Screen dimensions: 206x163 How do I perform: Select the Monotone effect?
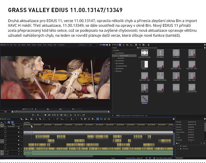tap(145, 65)
